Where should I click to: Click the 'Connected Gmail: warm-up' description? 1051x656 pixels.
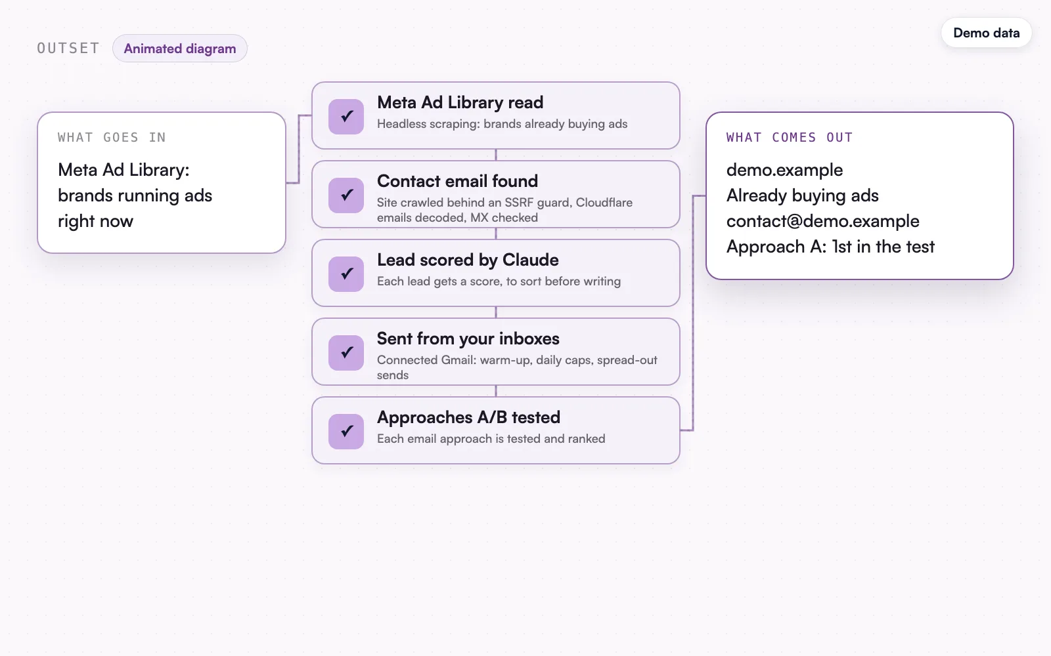click(517, 367)
